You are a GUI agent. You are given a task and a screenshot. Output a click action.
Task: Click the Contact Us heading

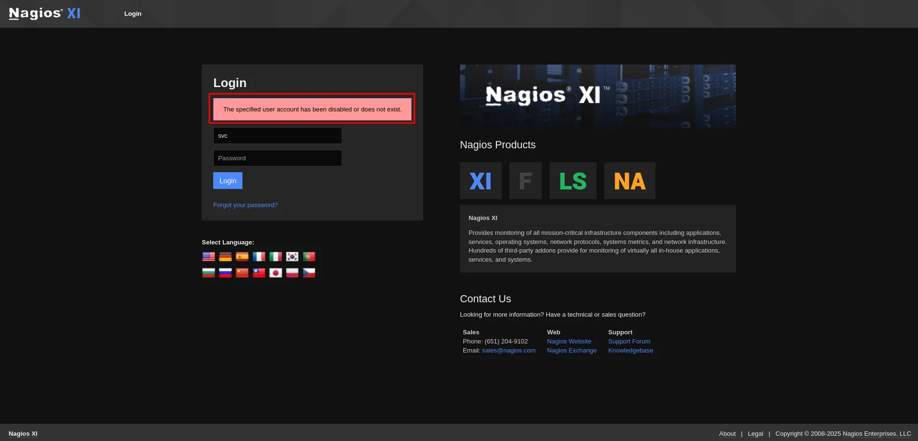click(x=485, y=299)
